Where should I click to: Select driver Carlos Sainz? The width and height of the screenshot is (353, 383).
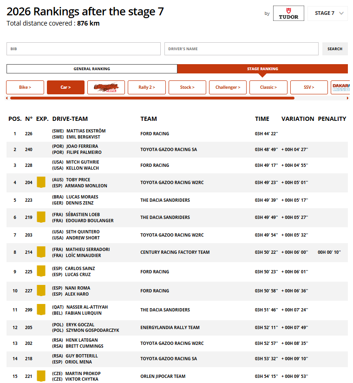80,269
